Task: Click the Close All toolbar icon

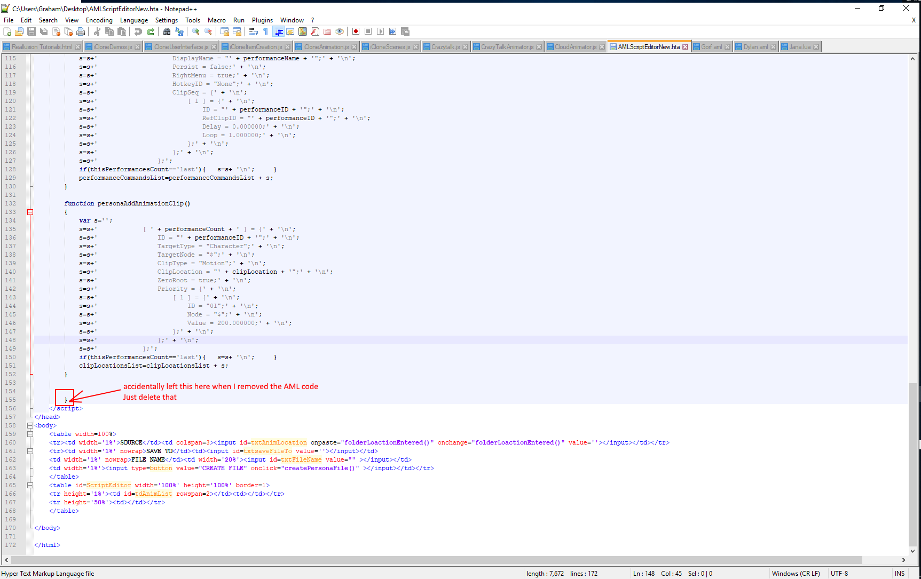Action: (68, 32)
